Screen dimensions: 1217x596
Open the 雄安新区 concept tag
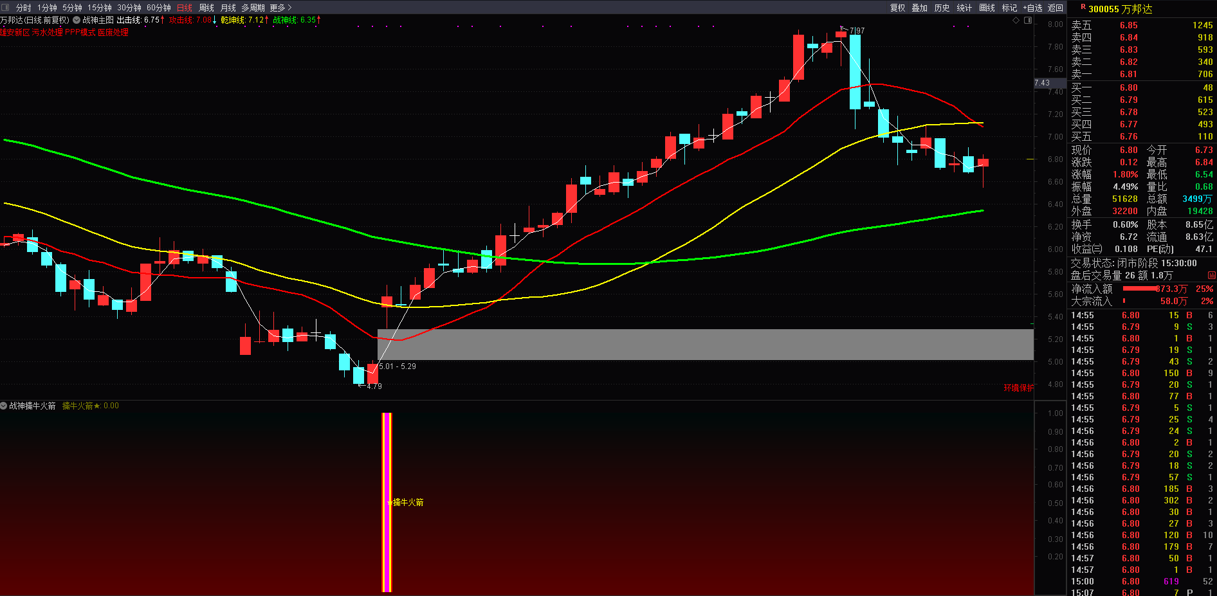point(14,32)
